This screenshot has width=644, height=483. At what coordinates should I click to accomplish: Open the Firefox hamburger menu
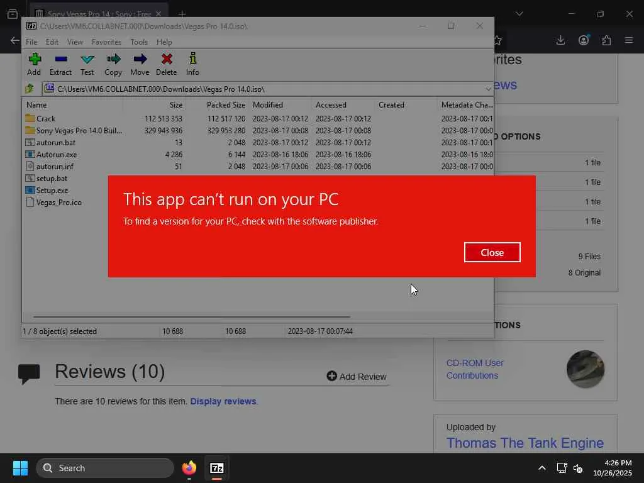click(629, 40)
